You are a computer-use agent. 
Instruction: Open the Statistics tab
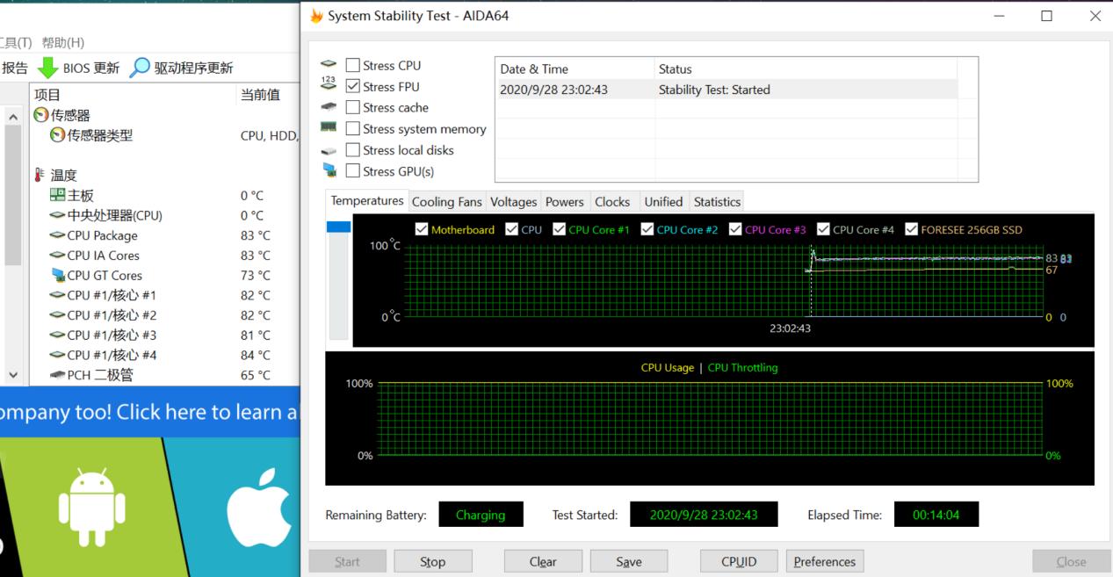[x=717, y=201]
